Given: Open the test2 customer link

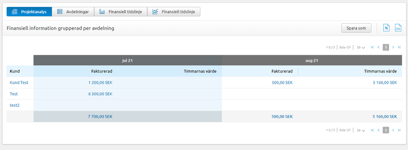Looking at the screenshot, I should point(15,105).
